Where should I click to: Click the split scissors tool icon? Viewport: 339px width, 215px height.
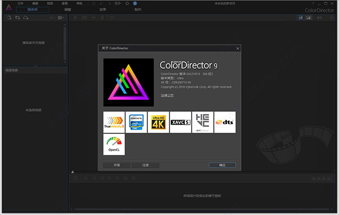(75, 17)
